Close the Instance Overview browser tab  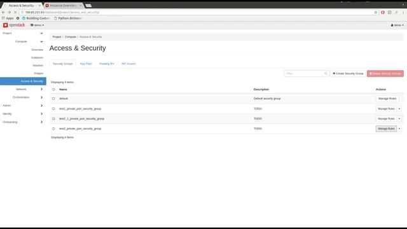point(81,6)
